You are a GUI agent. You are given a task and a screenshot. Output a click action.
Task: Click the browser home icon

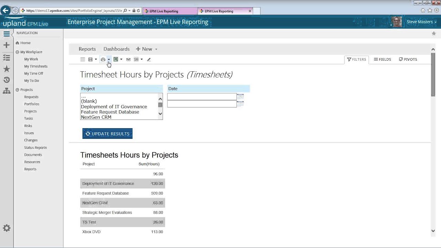423,11
